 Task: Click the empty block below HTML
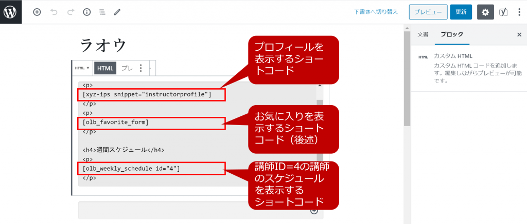201,210
